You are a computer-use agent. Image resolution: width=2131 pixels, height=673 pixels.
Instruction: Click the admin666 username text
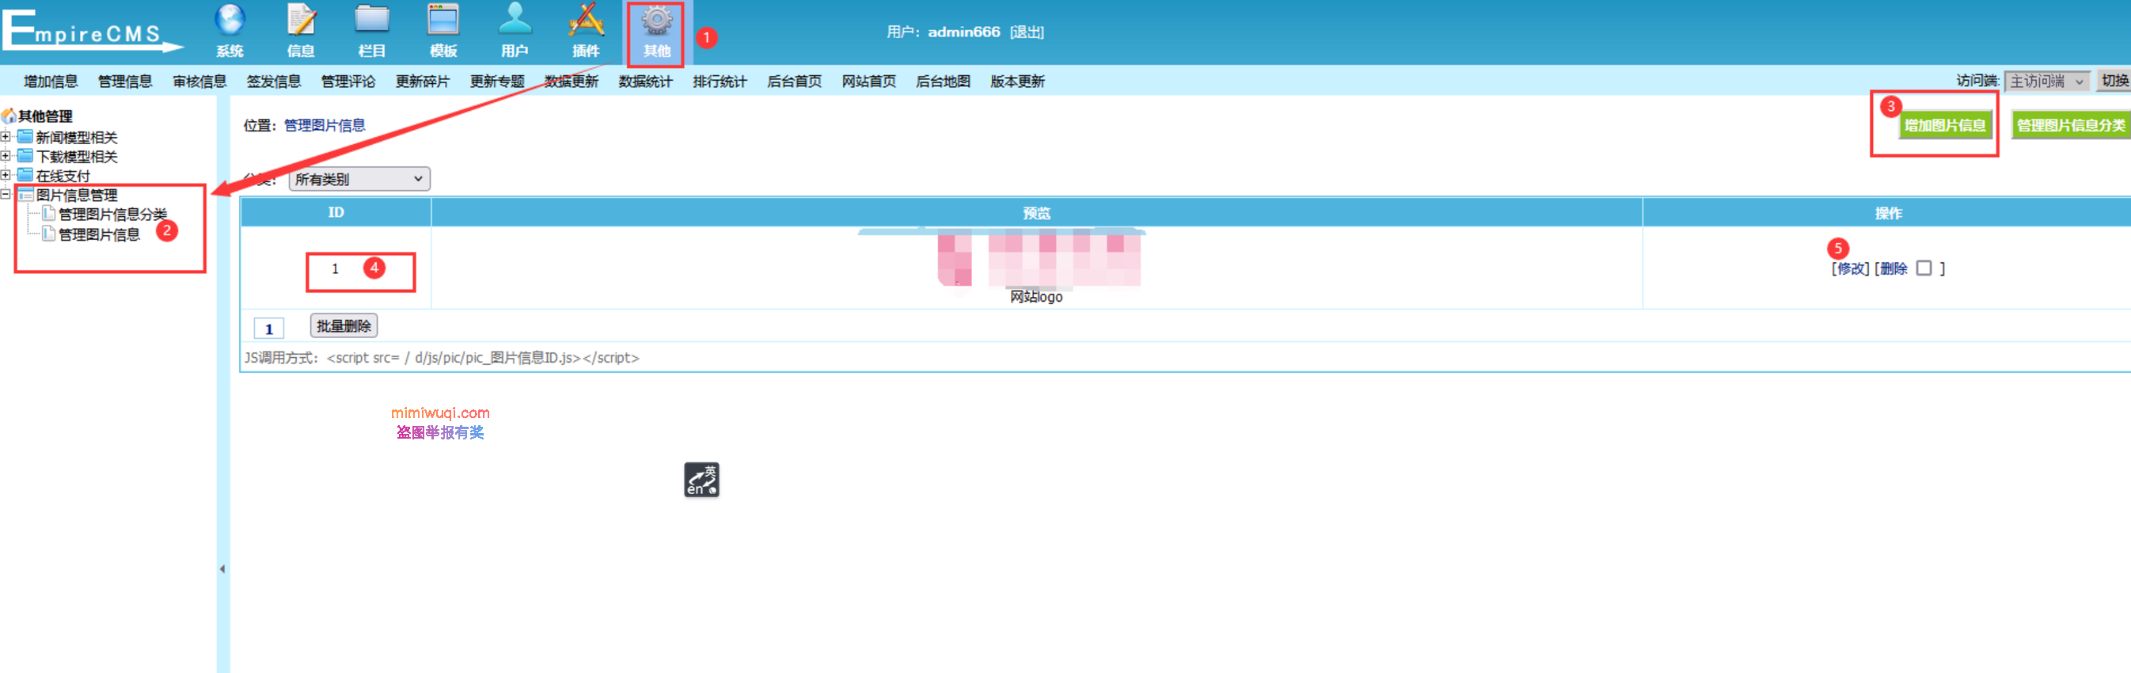pyautogui.click(x=963, y=32)
